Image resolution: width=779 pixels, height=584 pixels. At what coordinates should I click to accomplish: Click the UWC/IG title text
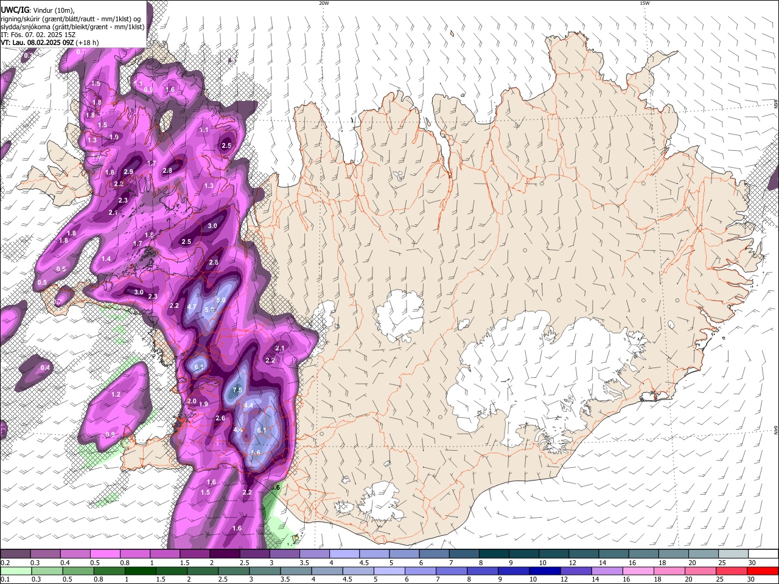pyautogui.click(x=15, y=10)
